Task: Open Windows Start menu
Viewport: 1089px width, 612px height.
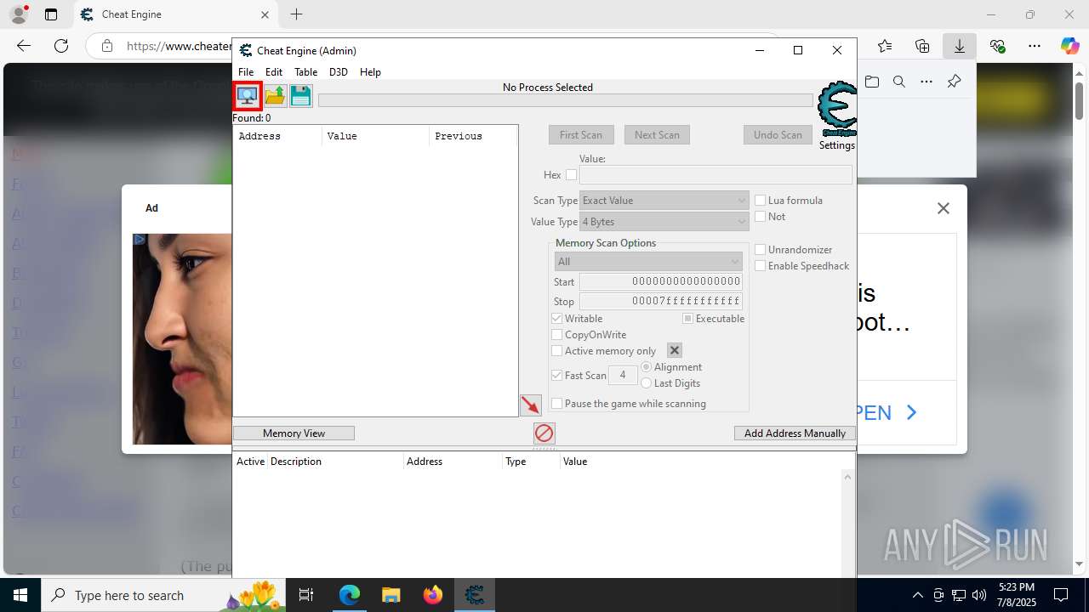Action: 20,595
